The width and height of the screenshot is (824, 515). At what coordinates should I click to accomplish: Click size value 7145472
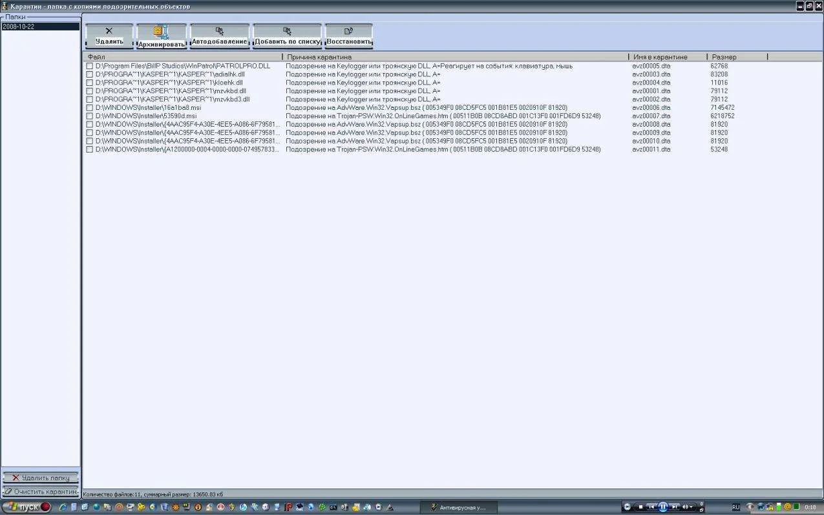[x=722, y=108]
